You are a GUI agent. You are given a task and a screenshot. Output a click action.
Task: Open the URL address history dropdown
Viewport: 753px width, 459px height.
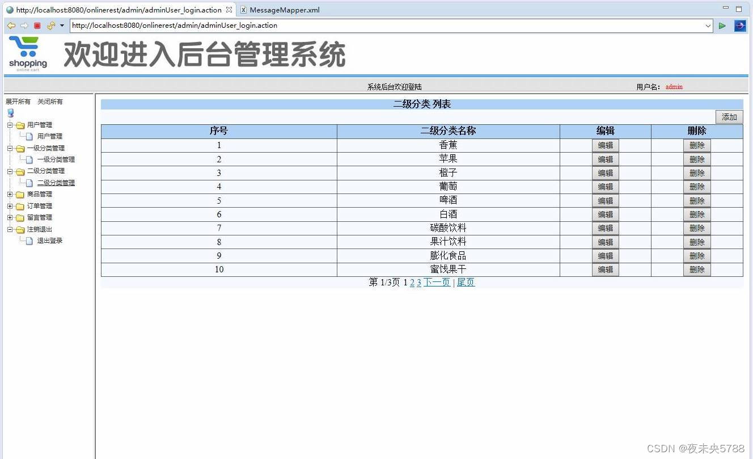[x=708, y=26]
